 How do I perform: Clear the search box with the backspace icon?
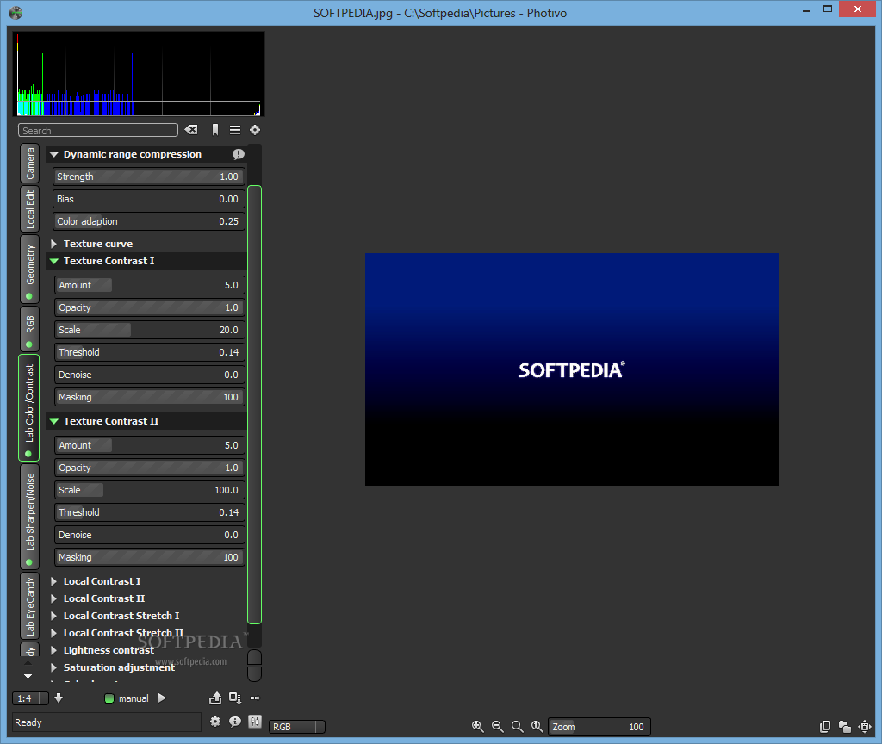point(191,130)
